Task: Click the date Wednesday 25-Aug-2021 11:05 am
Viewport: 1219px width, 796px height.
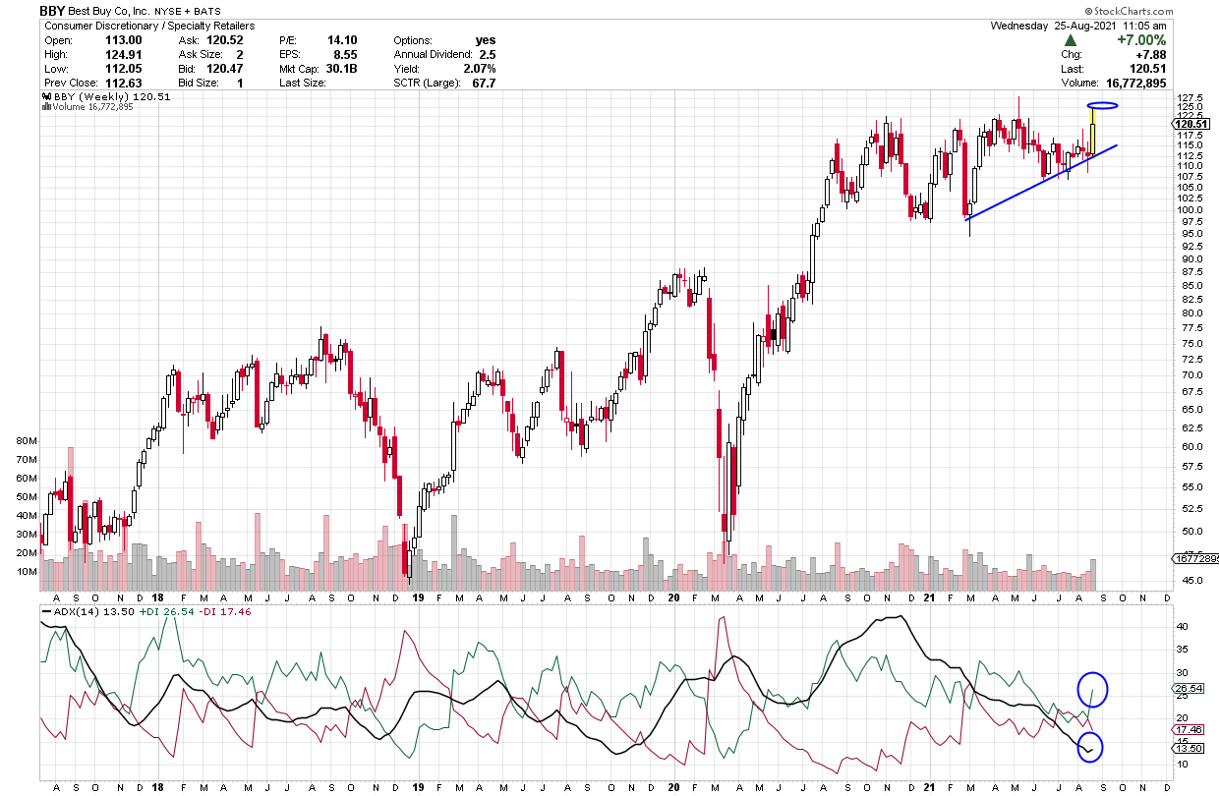Action: click(x=1078, y=26)
